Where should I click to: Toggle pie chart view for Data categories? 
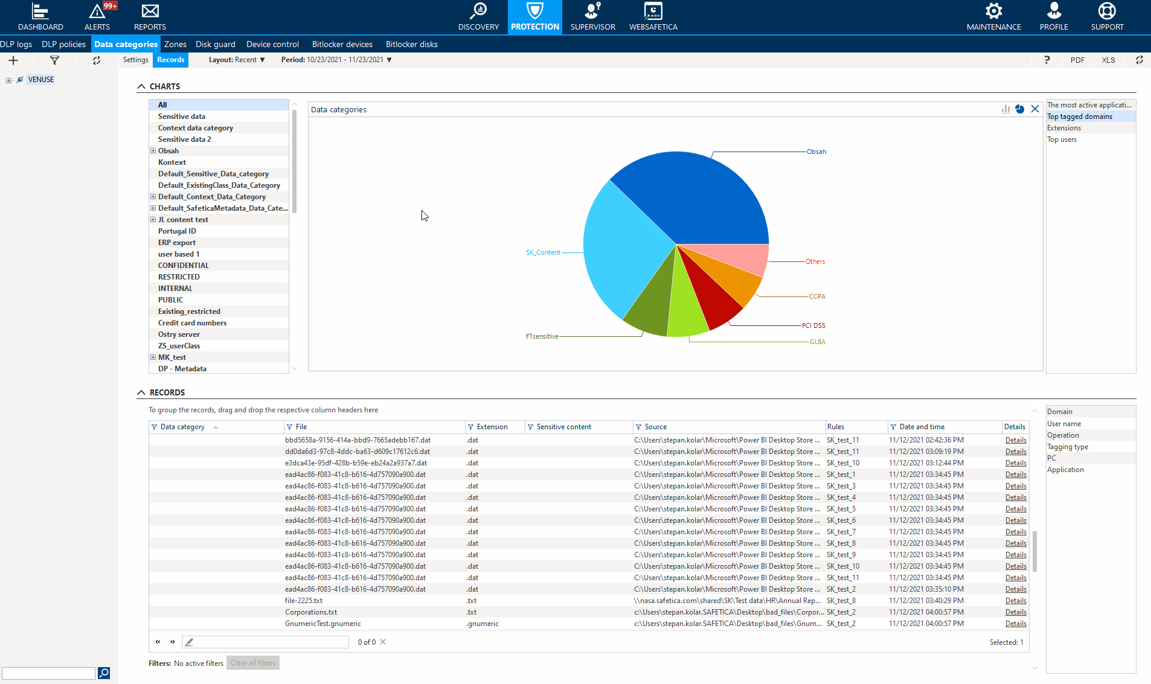[1020, 109]
